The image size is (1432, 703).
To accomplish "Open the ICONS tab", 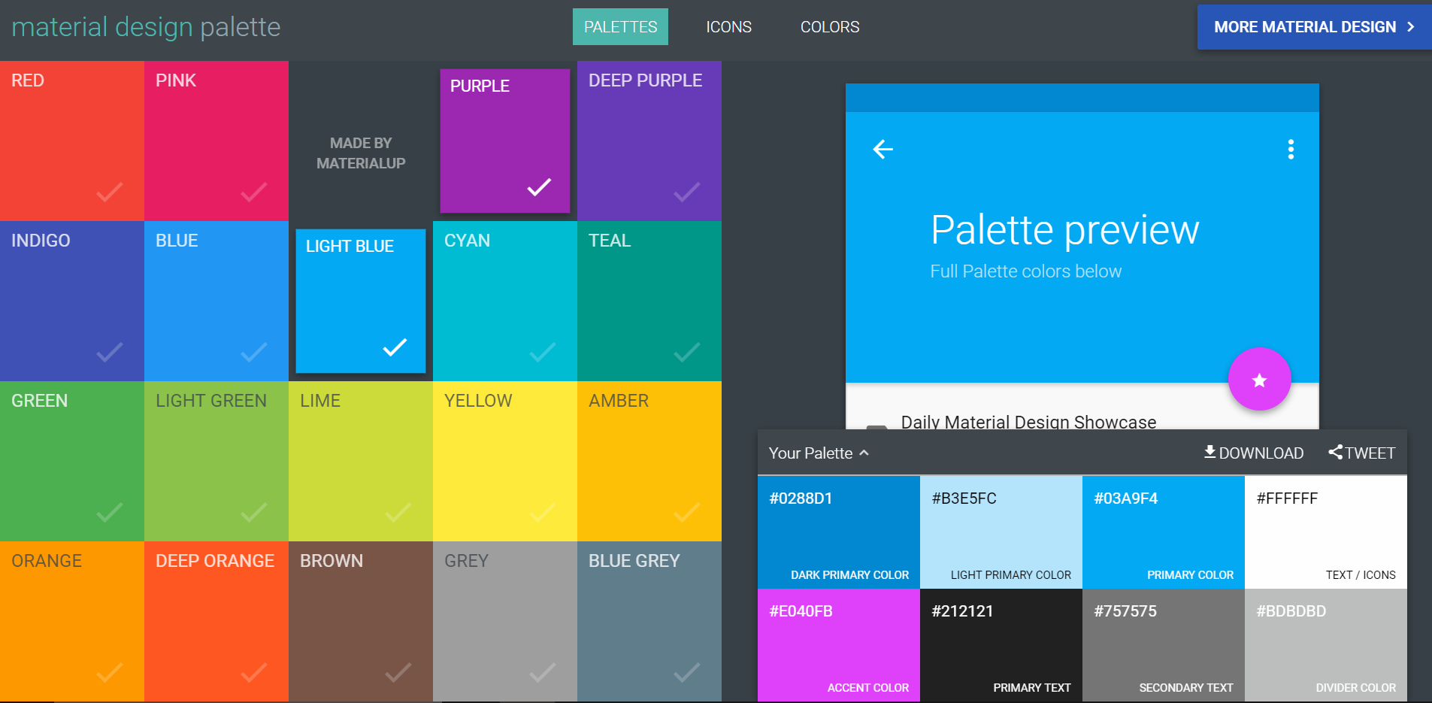I will (x=728, y=27).
